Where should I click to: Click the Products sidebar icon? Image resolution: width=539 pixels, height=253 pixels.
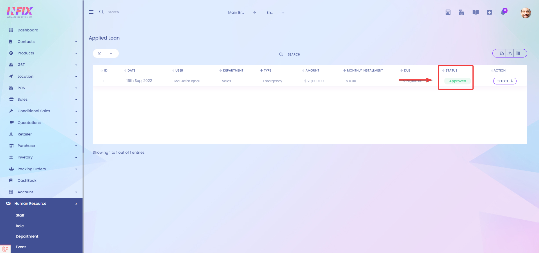point(11,53)
